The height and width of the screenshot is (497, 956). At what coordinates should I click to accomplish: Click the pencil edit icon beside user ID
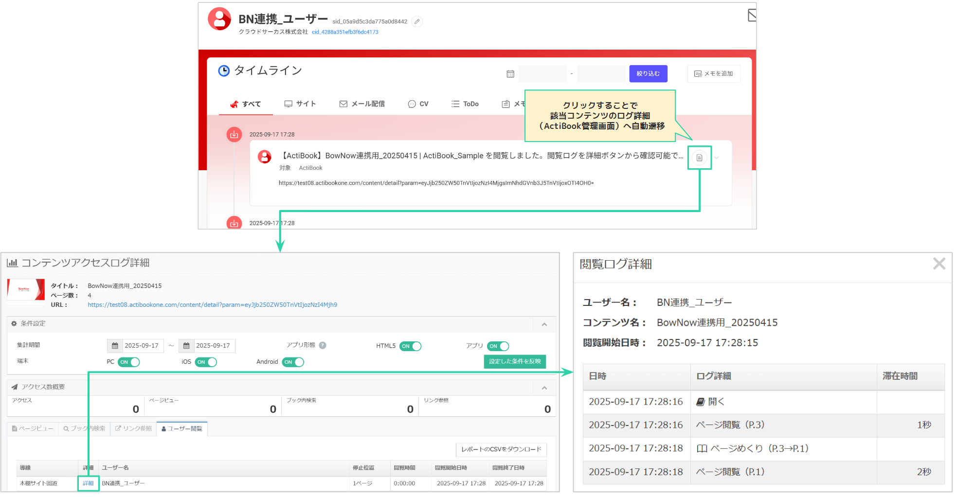coord(417,21)
